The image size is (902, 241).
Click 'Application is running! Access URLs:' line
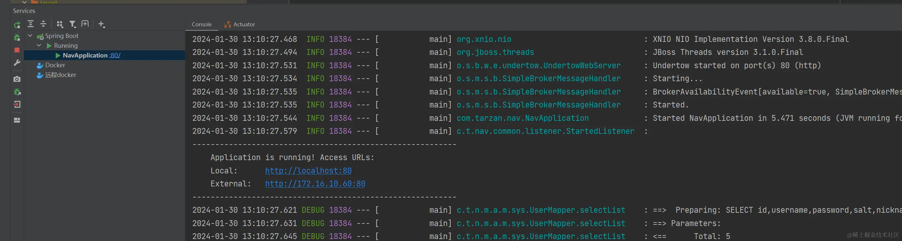(293, 158)
